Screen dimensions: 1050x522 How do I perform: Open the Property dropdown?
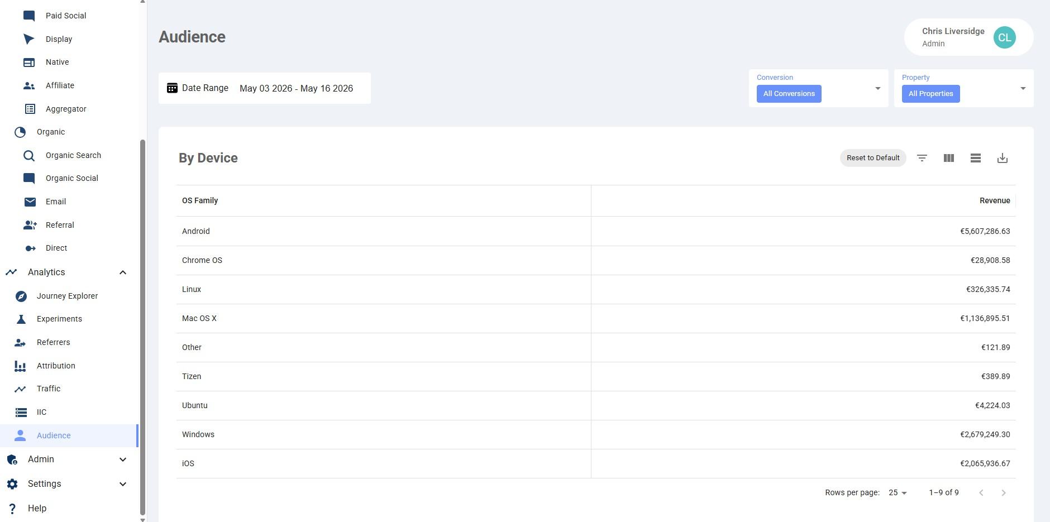(963, 88)
